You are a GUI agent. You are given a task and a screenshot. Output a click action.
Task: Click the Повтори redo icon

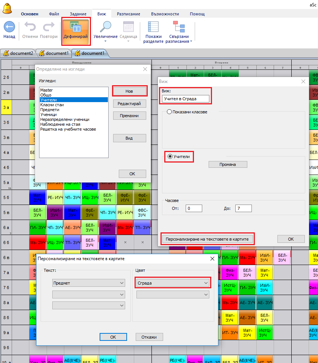(49, 27)
